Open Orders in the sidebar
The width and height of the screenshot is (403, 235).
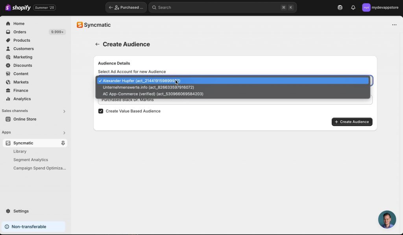(x=20, y=32)
